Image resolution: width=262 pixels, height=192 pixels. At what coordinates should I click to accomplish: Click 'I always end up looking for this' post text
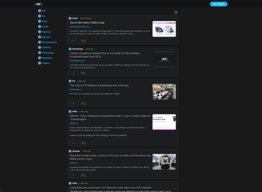98,135
